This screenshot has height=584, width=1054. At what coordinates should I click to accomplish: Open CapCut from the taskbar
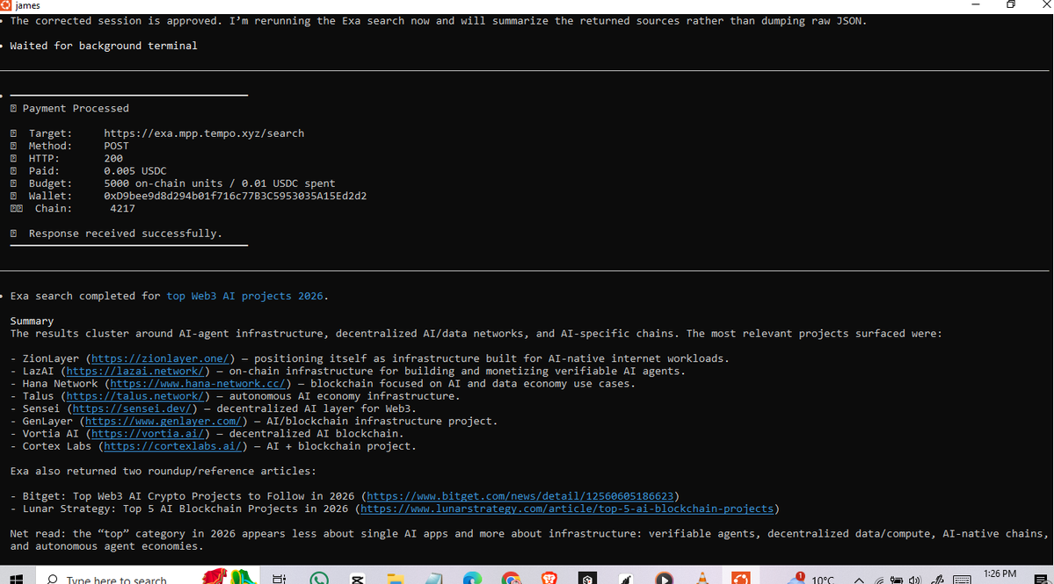tap(357, 579)
